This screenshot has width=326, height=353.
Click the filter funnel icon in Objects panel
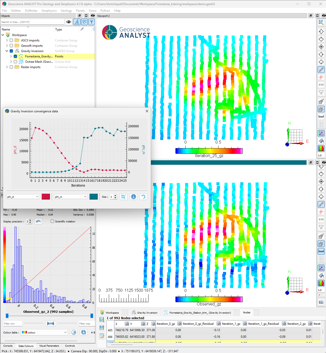[92, 22]
